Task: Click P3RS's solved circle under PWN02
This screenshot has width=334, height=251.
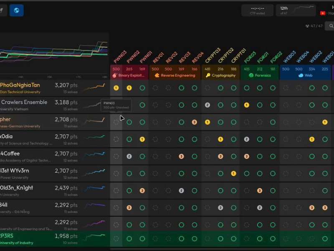Action: pyautogui.click(x=129, y=238)
